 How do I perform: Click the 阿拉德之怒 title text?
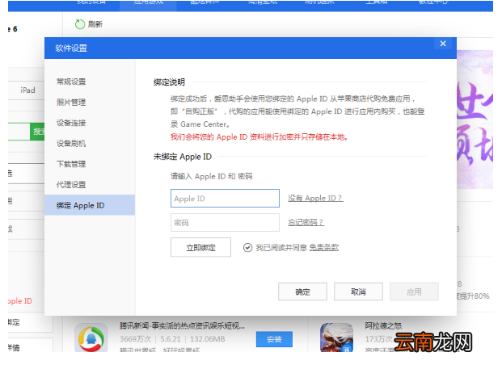(383, 325)
